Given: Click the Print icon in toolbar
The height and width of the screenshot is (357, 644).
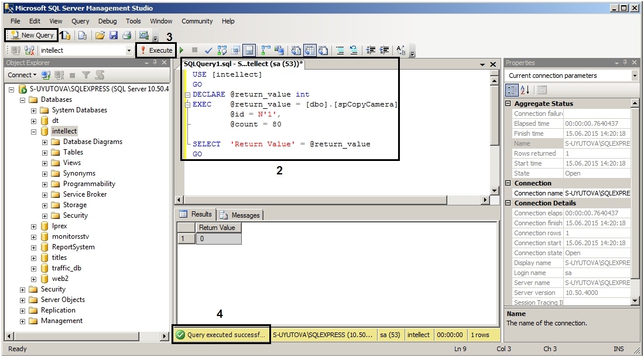Looking at the screenshot, I should coord(126,35).
